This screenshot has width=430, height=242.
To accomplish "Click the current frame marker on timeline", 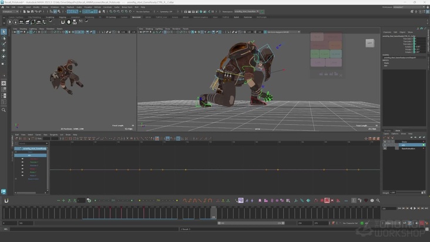I will [x=213, y=213].
